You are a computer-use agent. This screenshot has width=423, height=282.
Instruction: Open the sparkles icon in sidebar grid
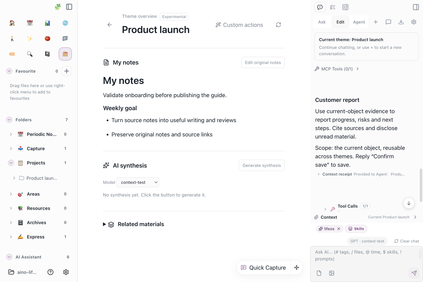pyautogui.click(x=30, y=38)
